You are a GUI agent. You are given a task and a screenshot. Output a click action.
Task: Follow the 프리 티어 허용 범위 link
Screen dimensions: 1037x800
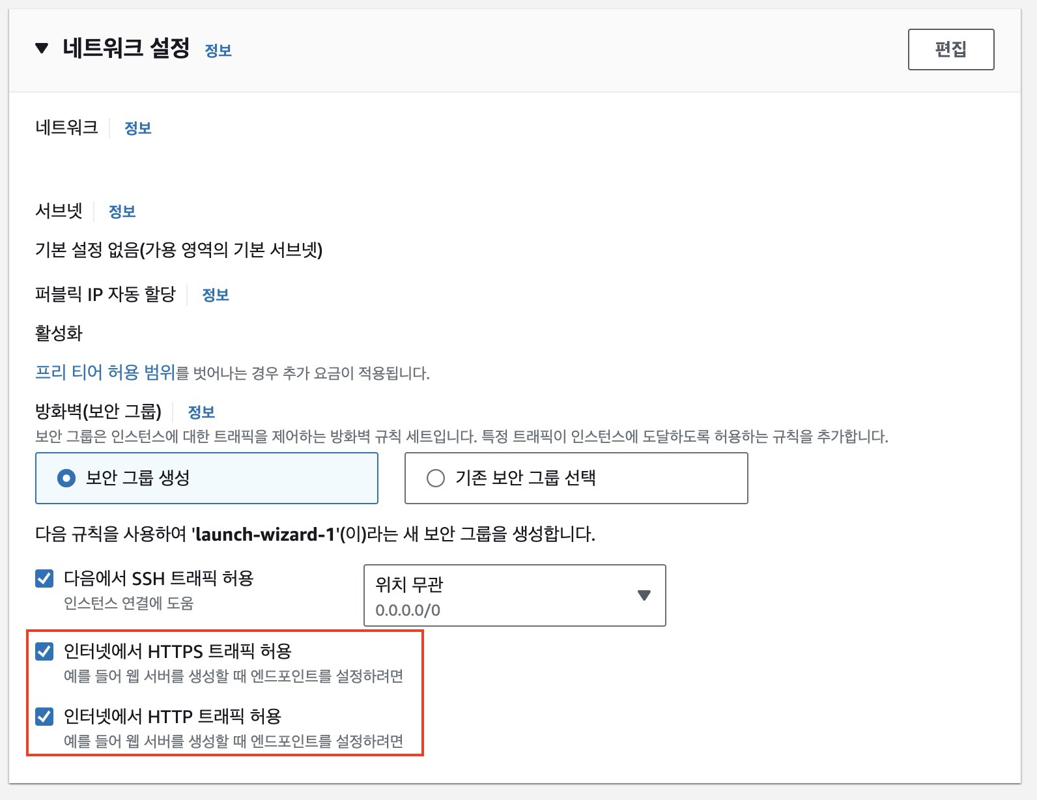[x=105, y=373]
